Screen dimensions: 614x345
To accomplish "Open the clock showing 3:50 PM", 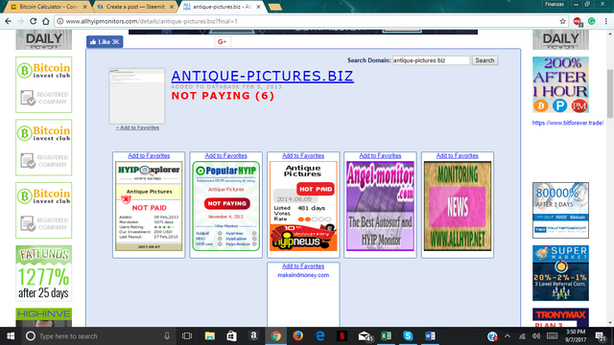I will tap(576, 336).
